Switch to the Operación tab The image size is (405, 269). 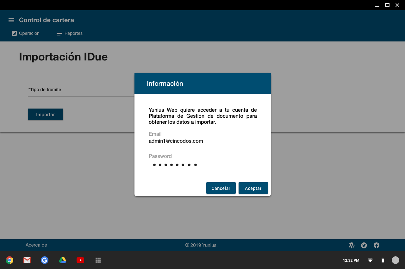tap(26, 33)
